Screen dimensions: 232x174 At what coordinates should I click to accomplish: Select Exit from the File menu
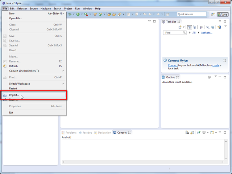[x=34, y=113]
